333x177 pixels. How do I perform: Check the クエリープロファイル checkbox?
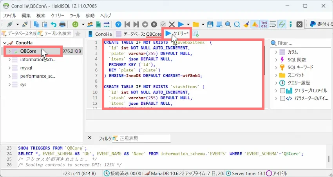[282, 91]
